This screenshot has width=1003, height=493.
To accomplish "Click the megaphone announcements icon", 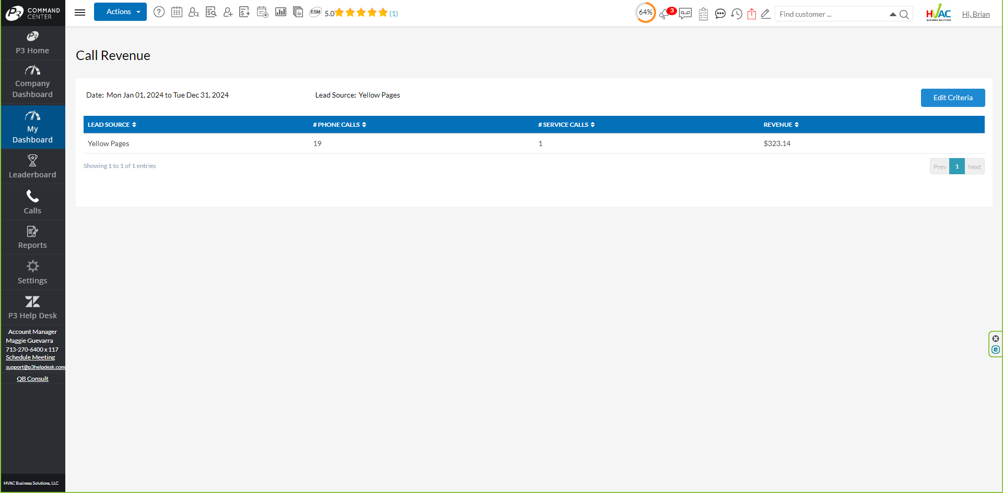I will [x=664, y=14].
